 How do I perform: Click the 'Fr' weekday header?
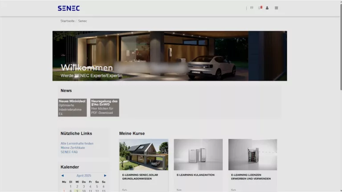tap(90, 182)
